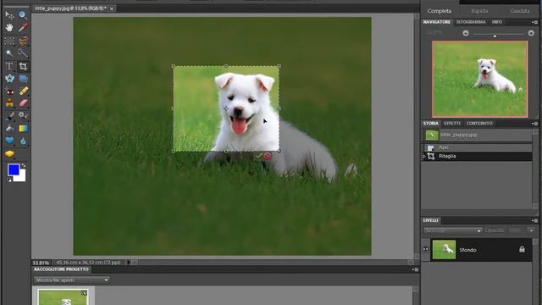Open the Istogramma tab
This screenshot has width=542, height=305.
471,22
